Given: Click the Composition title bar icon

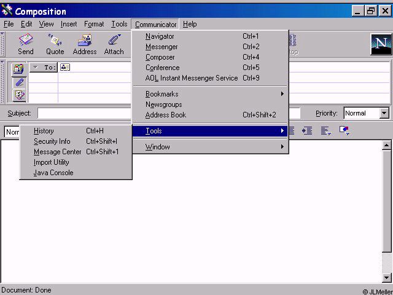Looking at the screenshot, I should [7, 10].
